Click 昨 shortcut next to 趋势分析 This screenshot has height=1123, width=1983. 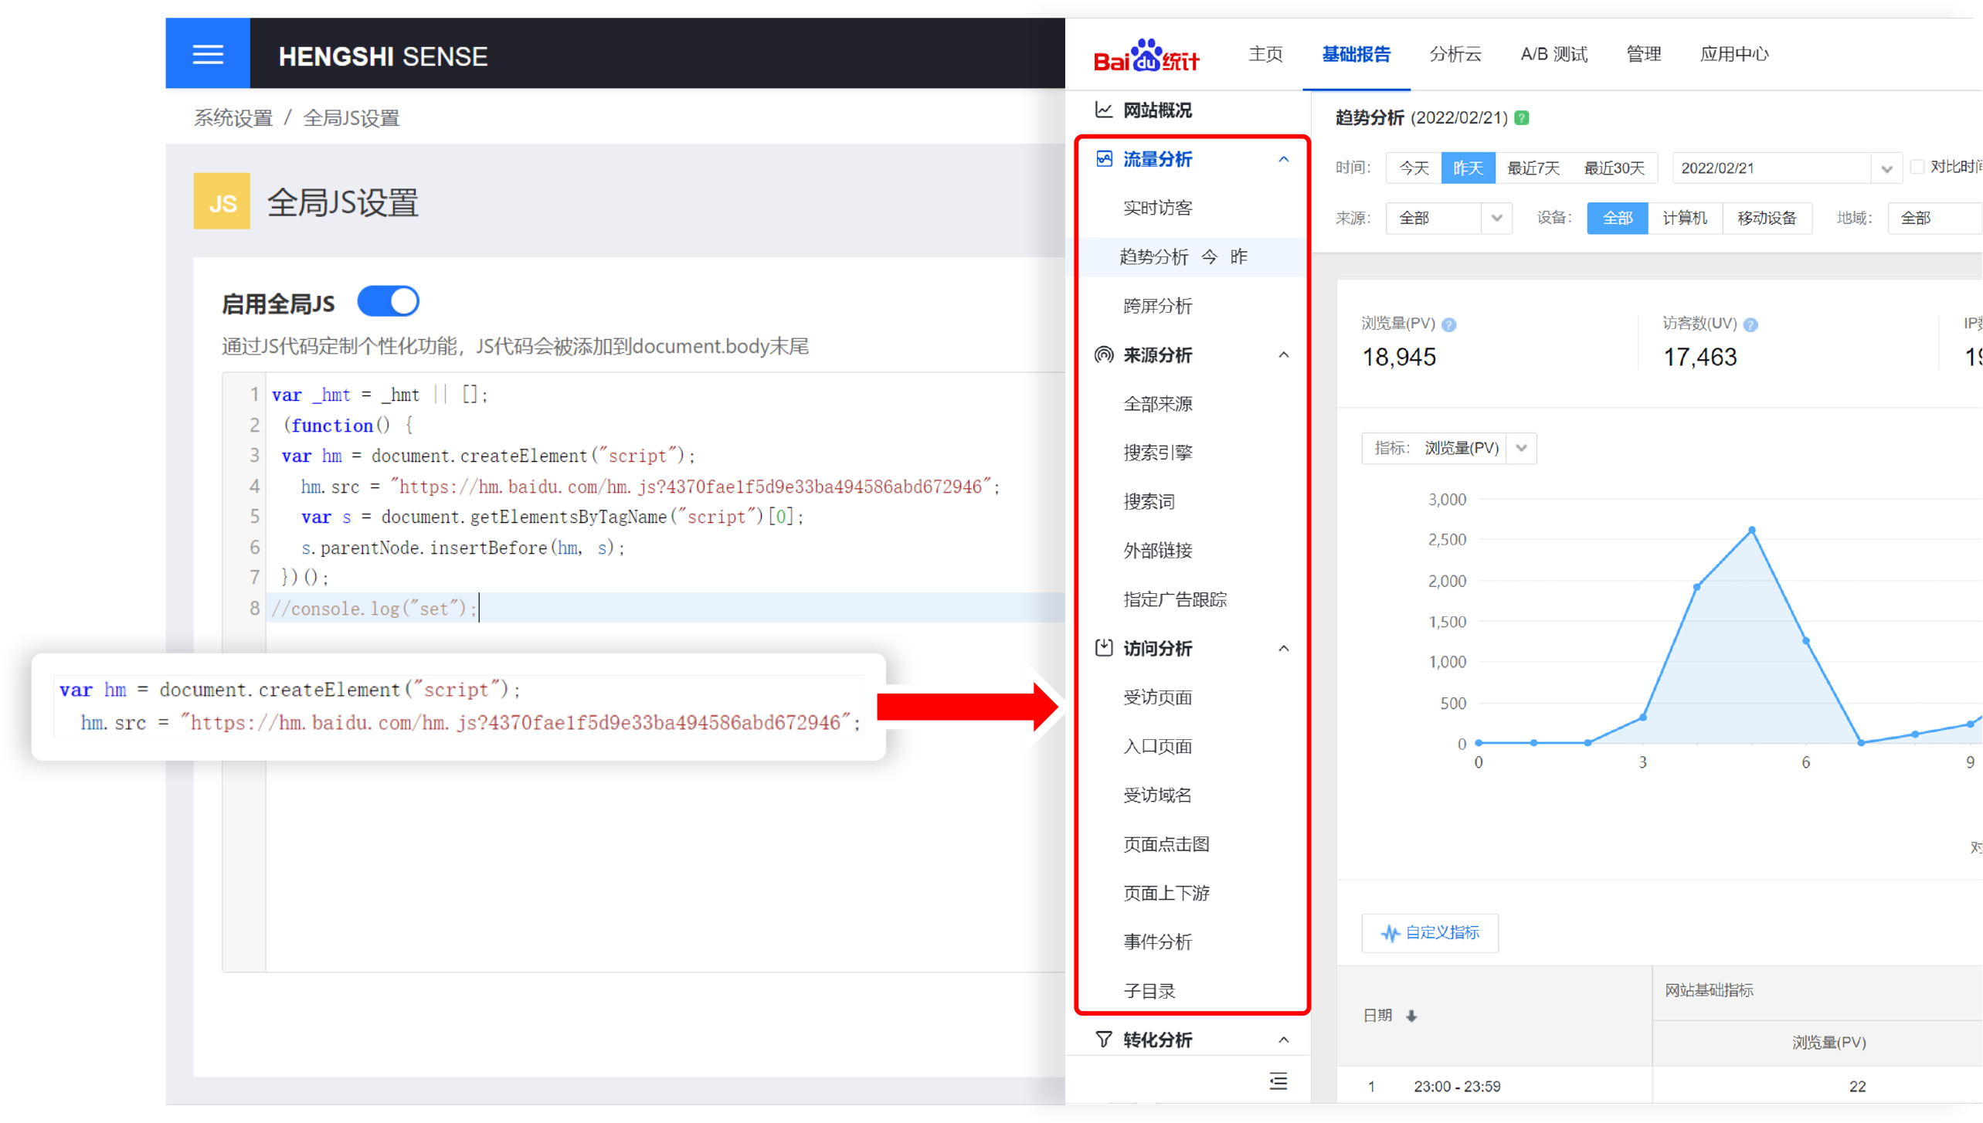coord(1238,256)
